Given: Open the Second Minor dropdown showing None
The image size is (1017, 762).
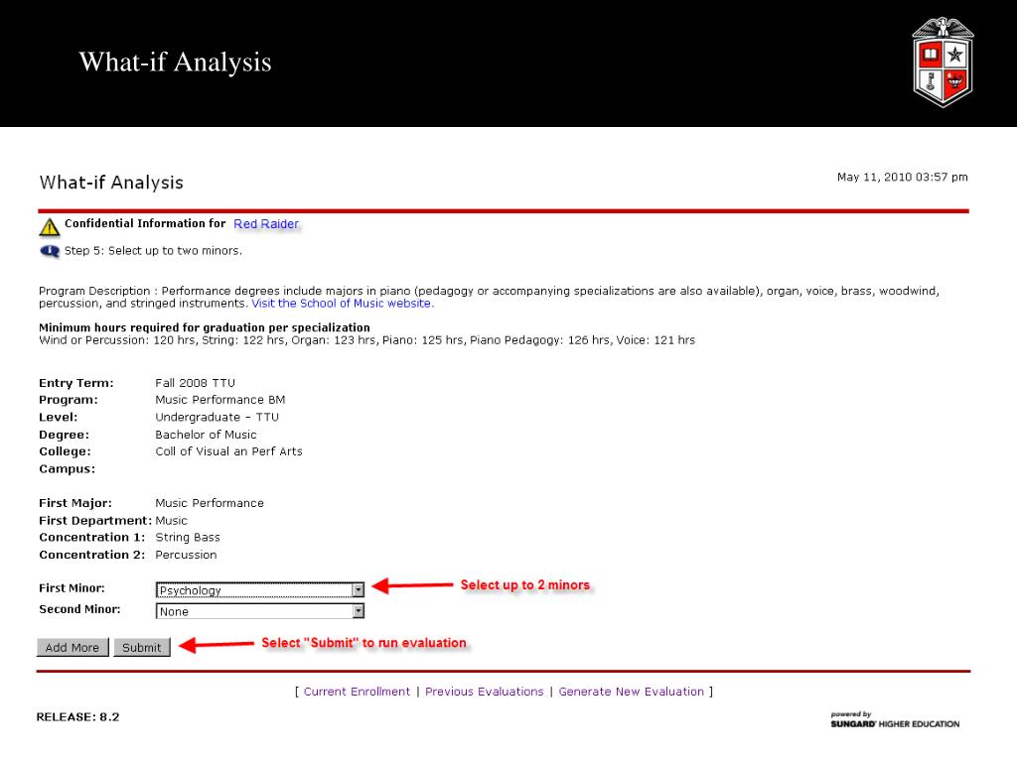Looking at the screenshot, I should 260,611.
